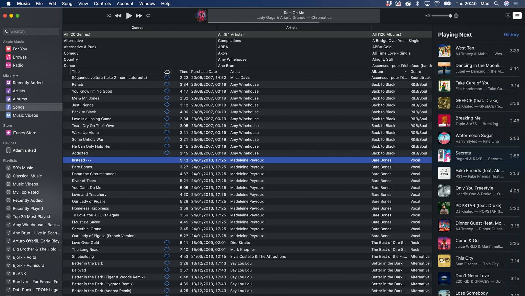Viewport: 525px width, 296px height.
Task: Select the Country genre
Action: pos(71,59)
